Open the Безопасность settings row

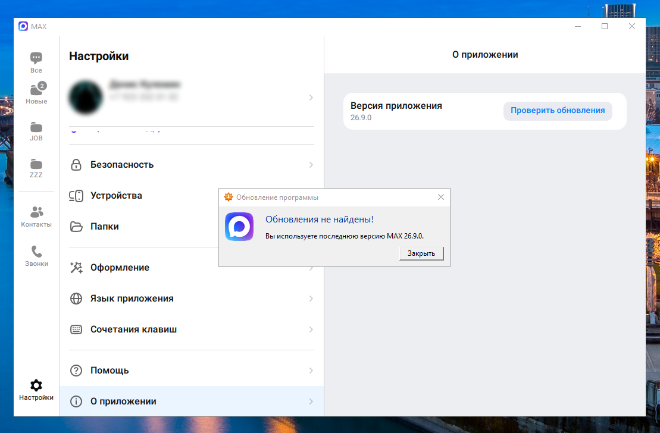pos(192,165)
